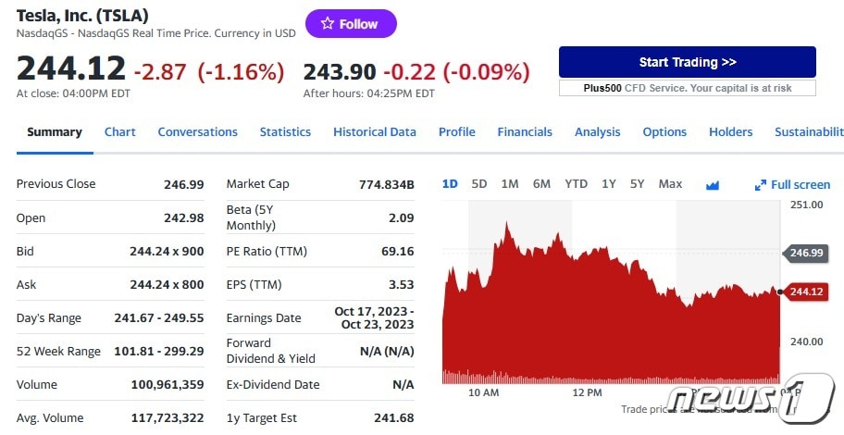
Task: Click the Plus500 CFD Service link
Action: click(x=687, y=88)
